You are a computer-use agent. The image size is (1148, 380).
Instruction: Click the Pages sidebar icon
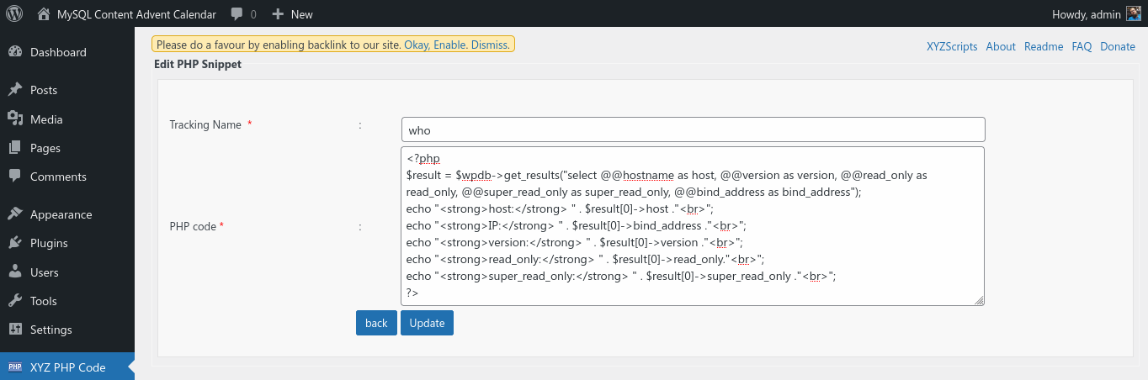[15, 148]
